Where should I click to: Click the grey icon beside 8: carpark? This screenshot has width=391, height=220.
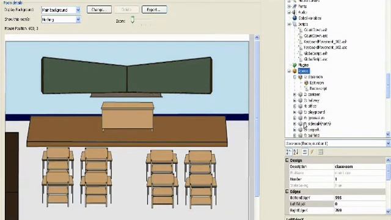tap(301, 130)
